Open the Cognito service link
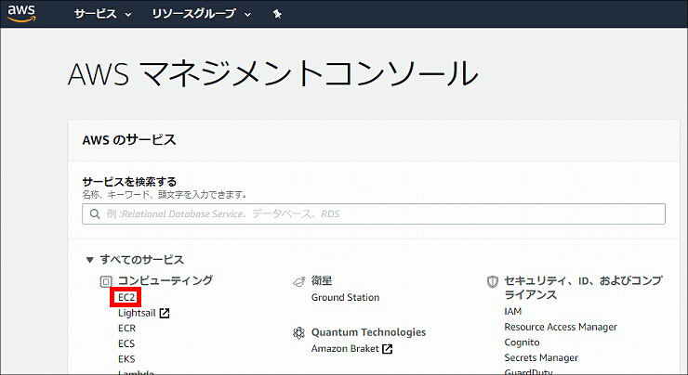Viewport: 688px width, 375px height. click(523, 343)
